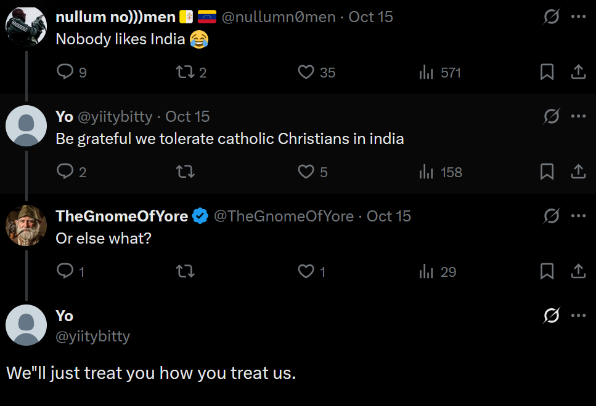Open Oct 15 timestamp on Yo's reply

[x=187, y=116]
